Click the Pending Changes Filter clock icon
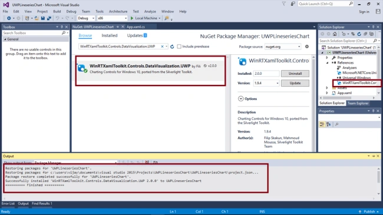 (344, 34)
